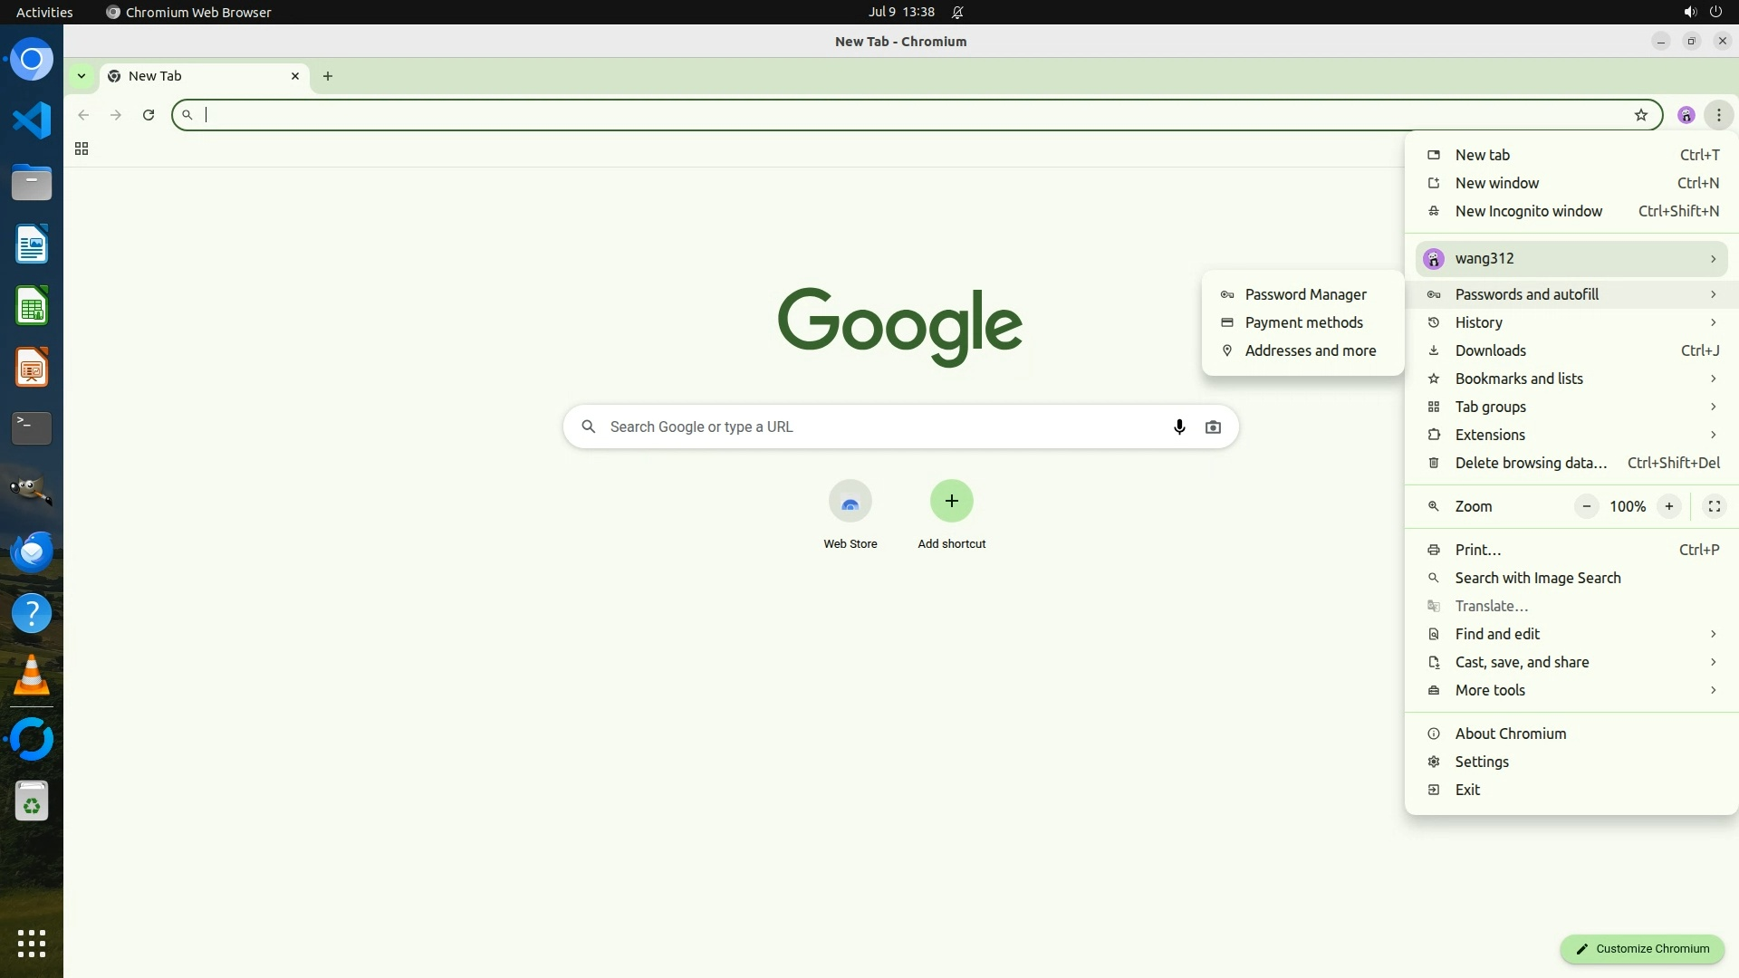The width and height of the screenshot is (1739, 978).
Task: Decrease zoom with the minus button
Action: coord(1586,506)
